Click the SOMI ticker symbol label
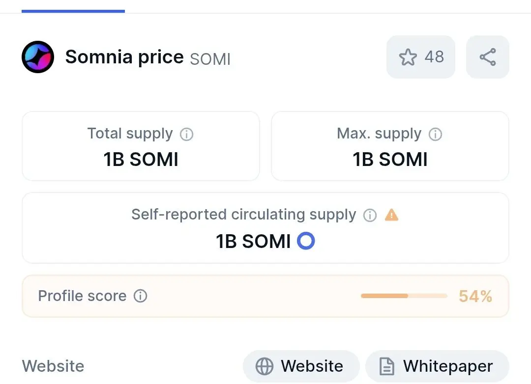Image resolution: width=531 pixels, height=384 pixels. pyautogui.click(x=210, y=59)
